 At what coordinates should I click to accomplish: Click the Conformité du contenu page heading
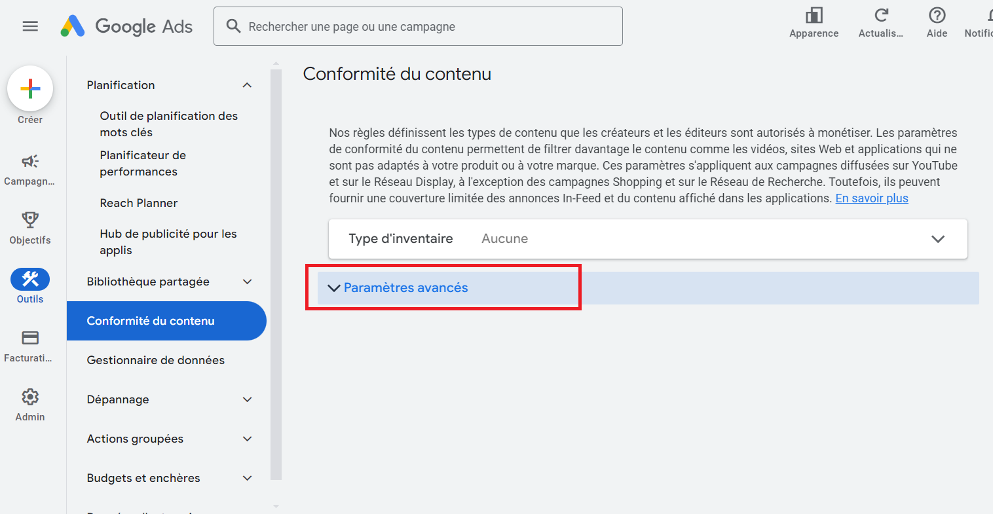[x=397, y=74]
